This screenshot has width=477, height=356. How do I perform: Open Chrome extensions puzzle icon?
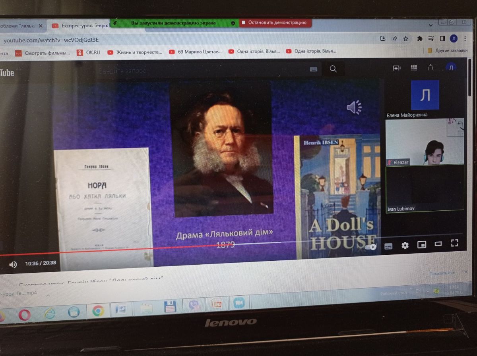coord(420,38)
